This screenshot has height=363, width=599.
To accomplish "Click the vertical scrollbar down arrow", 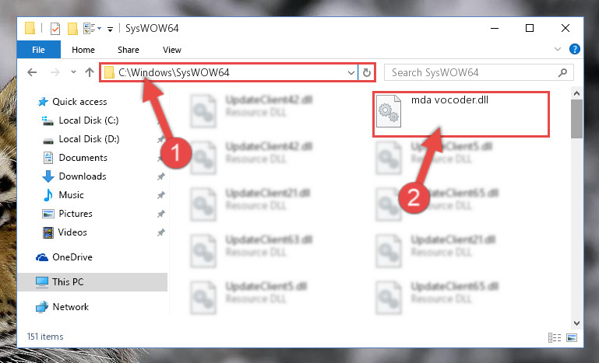I will coord(576,323).
